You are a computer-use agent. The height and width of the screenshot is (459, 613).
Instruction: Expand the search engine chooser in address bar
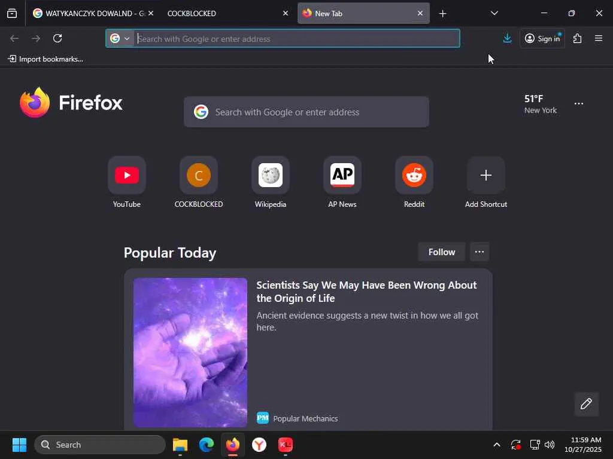coord(120,39)
